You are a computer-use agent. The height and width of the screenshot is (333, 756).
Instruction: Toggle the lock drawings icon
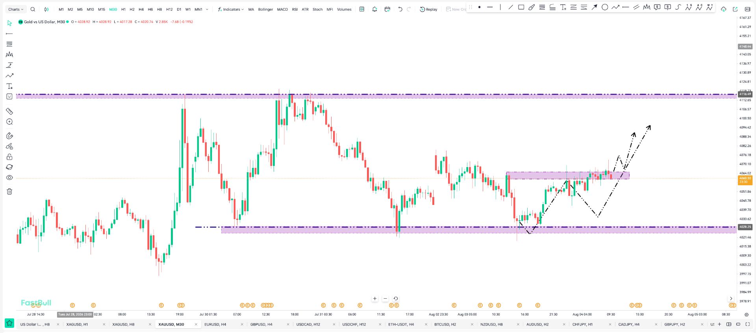coord(9,157)
